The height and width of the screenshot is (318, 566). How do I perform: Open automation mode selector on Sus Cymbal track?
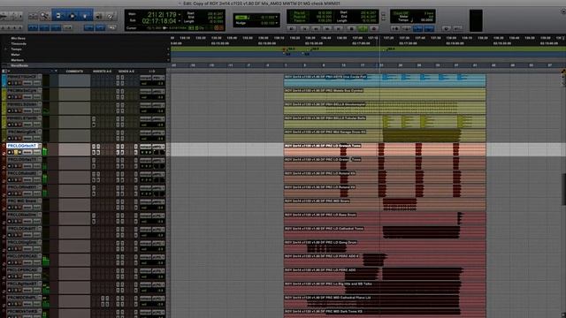click(37, 97)
